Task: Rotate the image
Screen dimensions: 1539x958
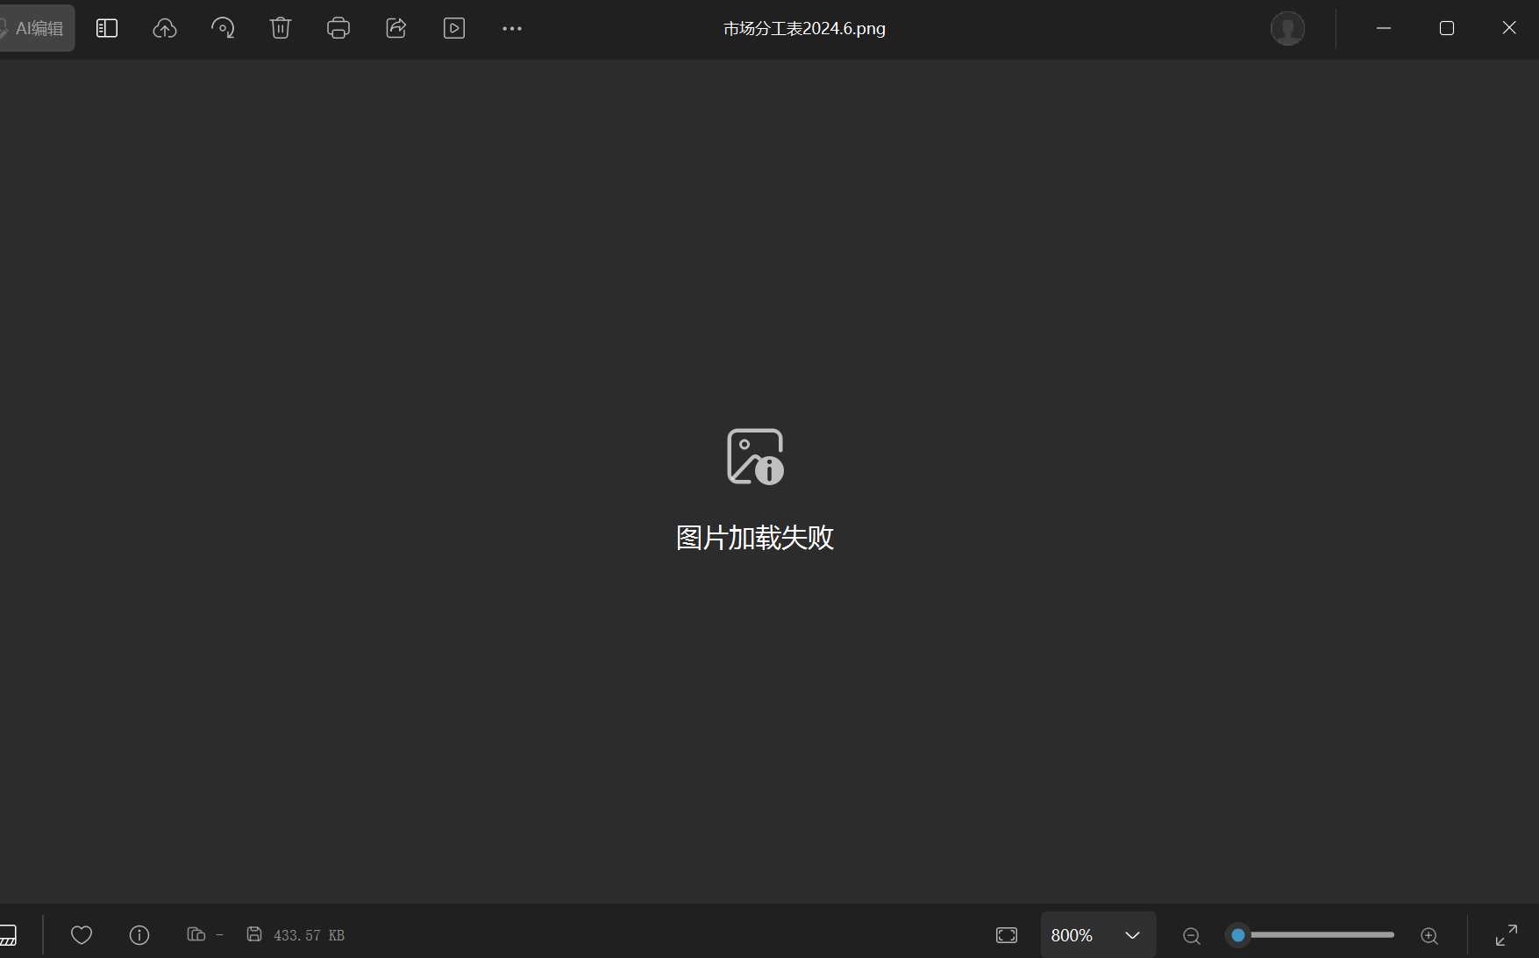Action: 223,28
